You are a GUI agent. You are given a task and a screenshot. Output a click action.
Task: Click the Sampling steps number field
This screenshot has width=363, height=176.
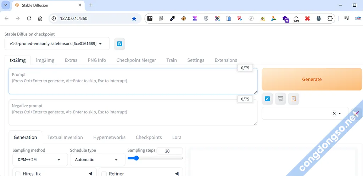pos(169,151)
